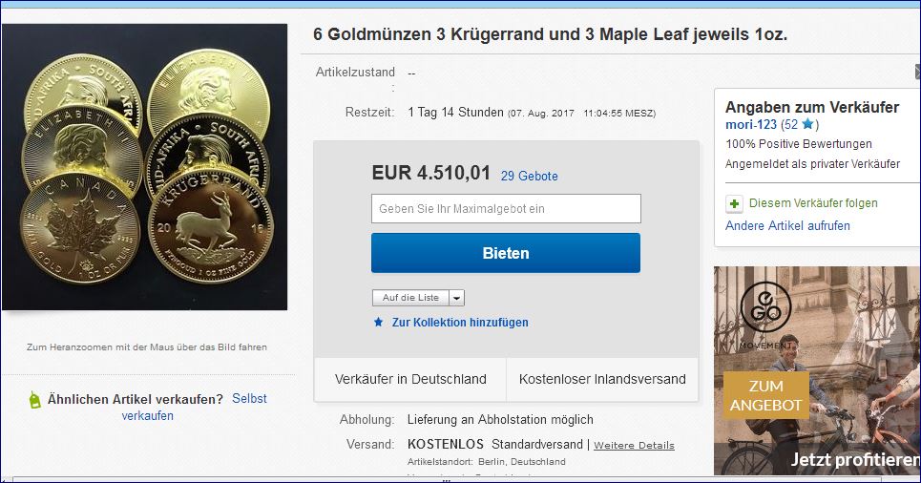Click the eGO Movement logo in the ad
The height and width of the screenshot is (483, 921).
point(765,306)
